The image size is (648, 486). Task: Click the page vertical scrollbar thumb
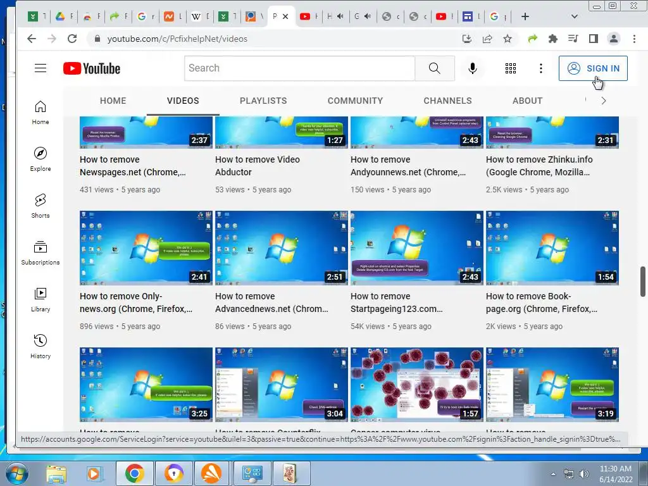(643, 282)
